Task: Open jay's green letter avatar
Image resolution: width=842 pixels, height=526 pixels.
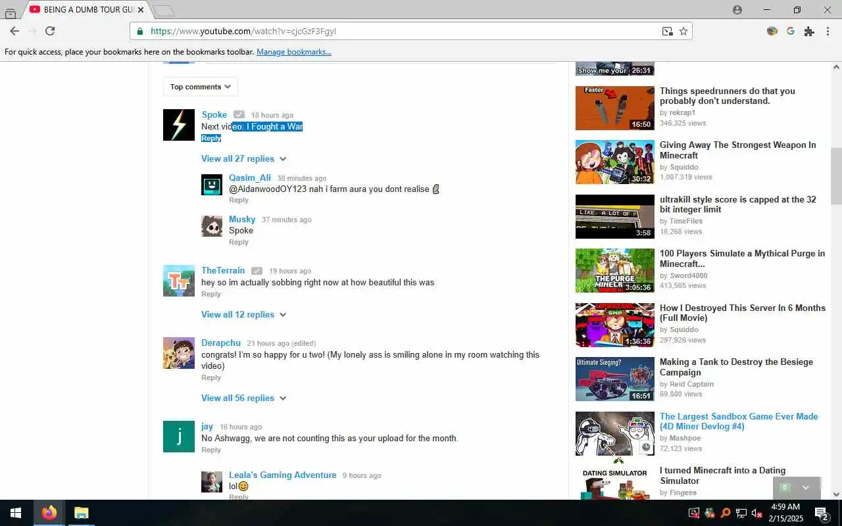Action: point(179,437)
